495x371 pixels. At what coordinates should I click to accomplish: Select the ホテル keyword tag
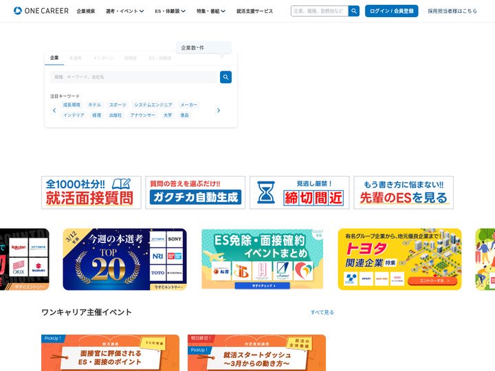[x=95, y=104]
